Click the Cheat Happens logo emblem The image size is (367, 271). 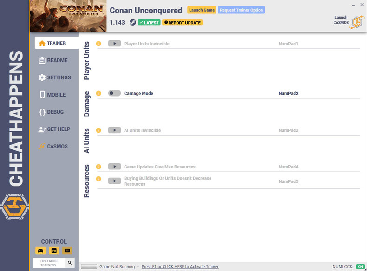[14, 206]
